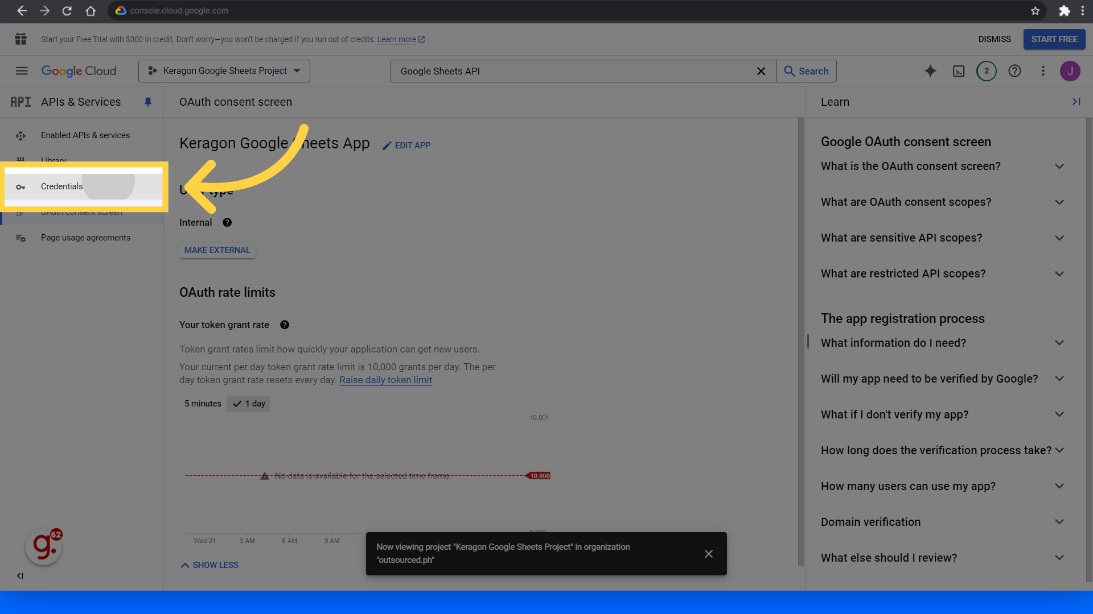The width and height of the screenshot is (1093, 614).
Task: Click the free trial gift icon
Action: 21,39
